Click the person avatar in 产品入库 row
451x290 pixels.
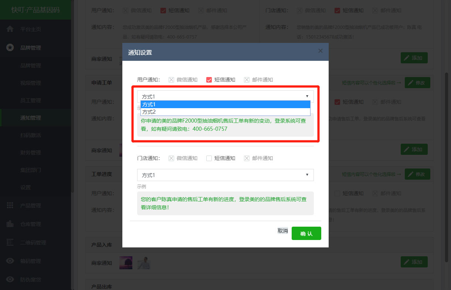[144, 263]
